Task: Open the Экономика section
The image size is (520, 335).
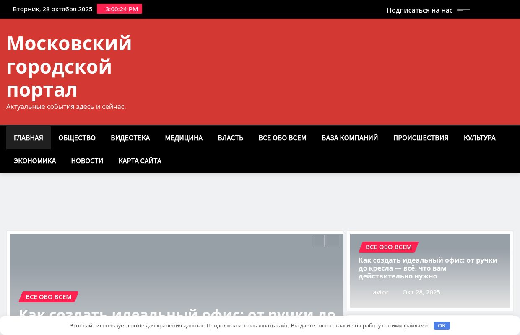Action: (x=35, y=161)
